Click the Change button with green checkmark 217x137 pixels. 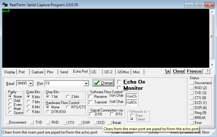click(104, 83)
